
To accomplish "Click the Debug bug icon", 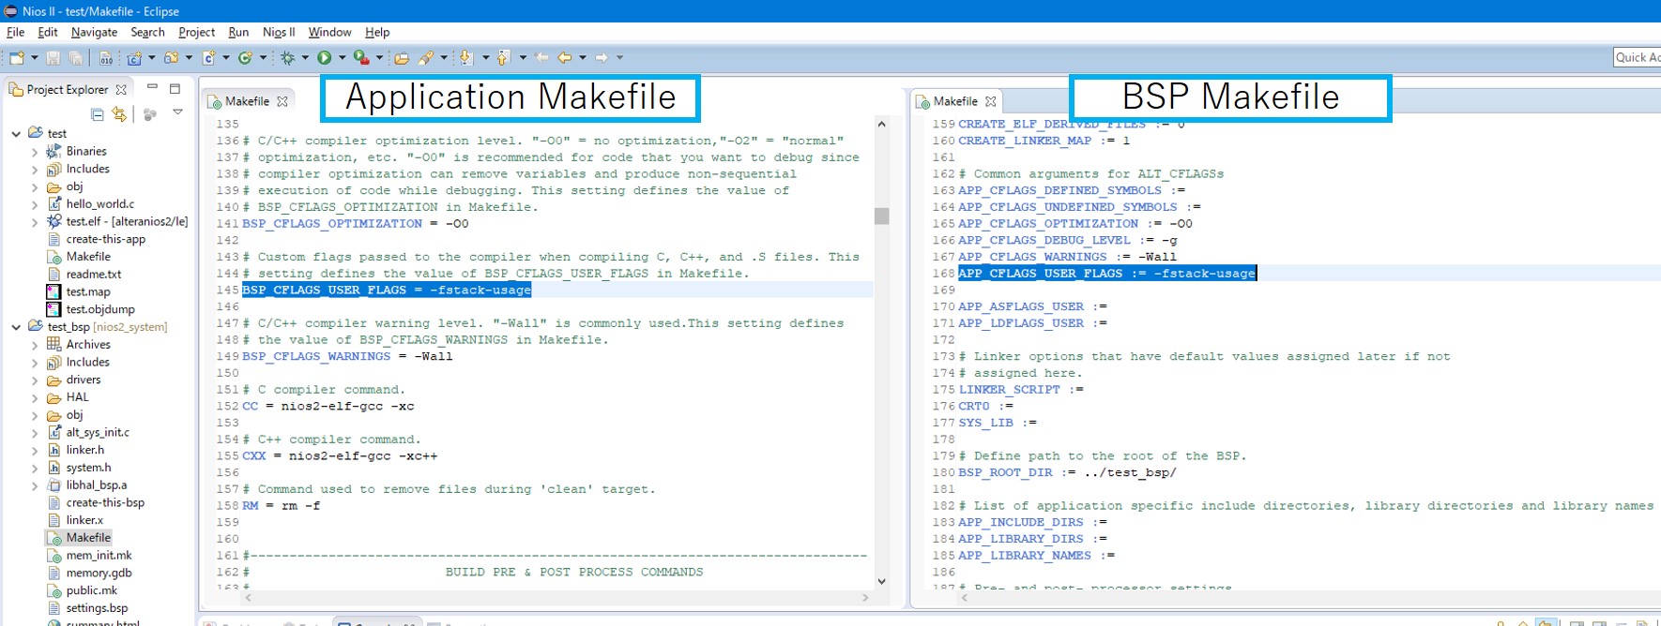I will coord(288,58).
